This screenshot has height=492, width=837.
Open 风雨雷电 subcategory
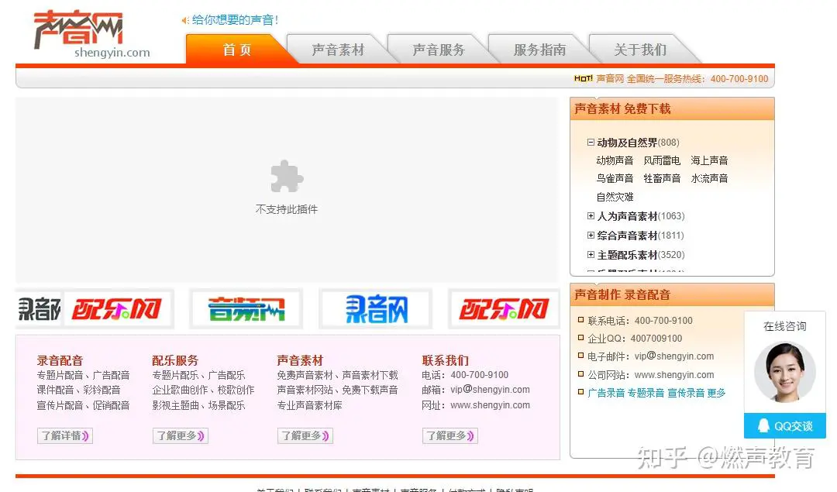pos(662,160)
